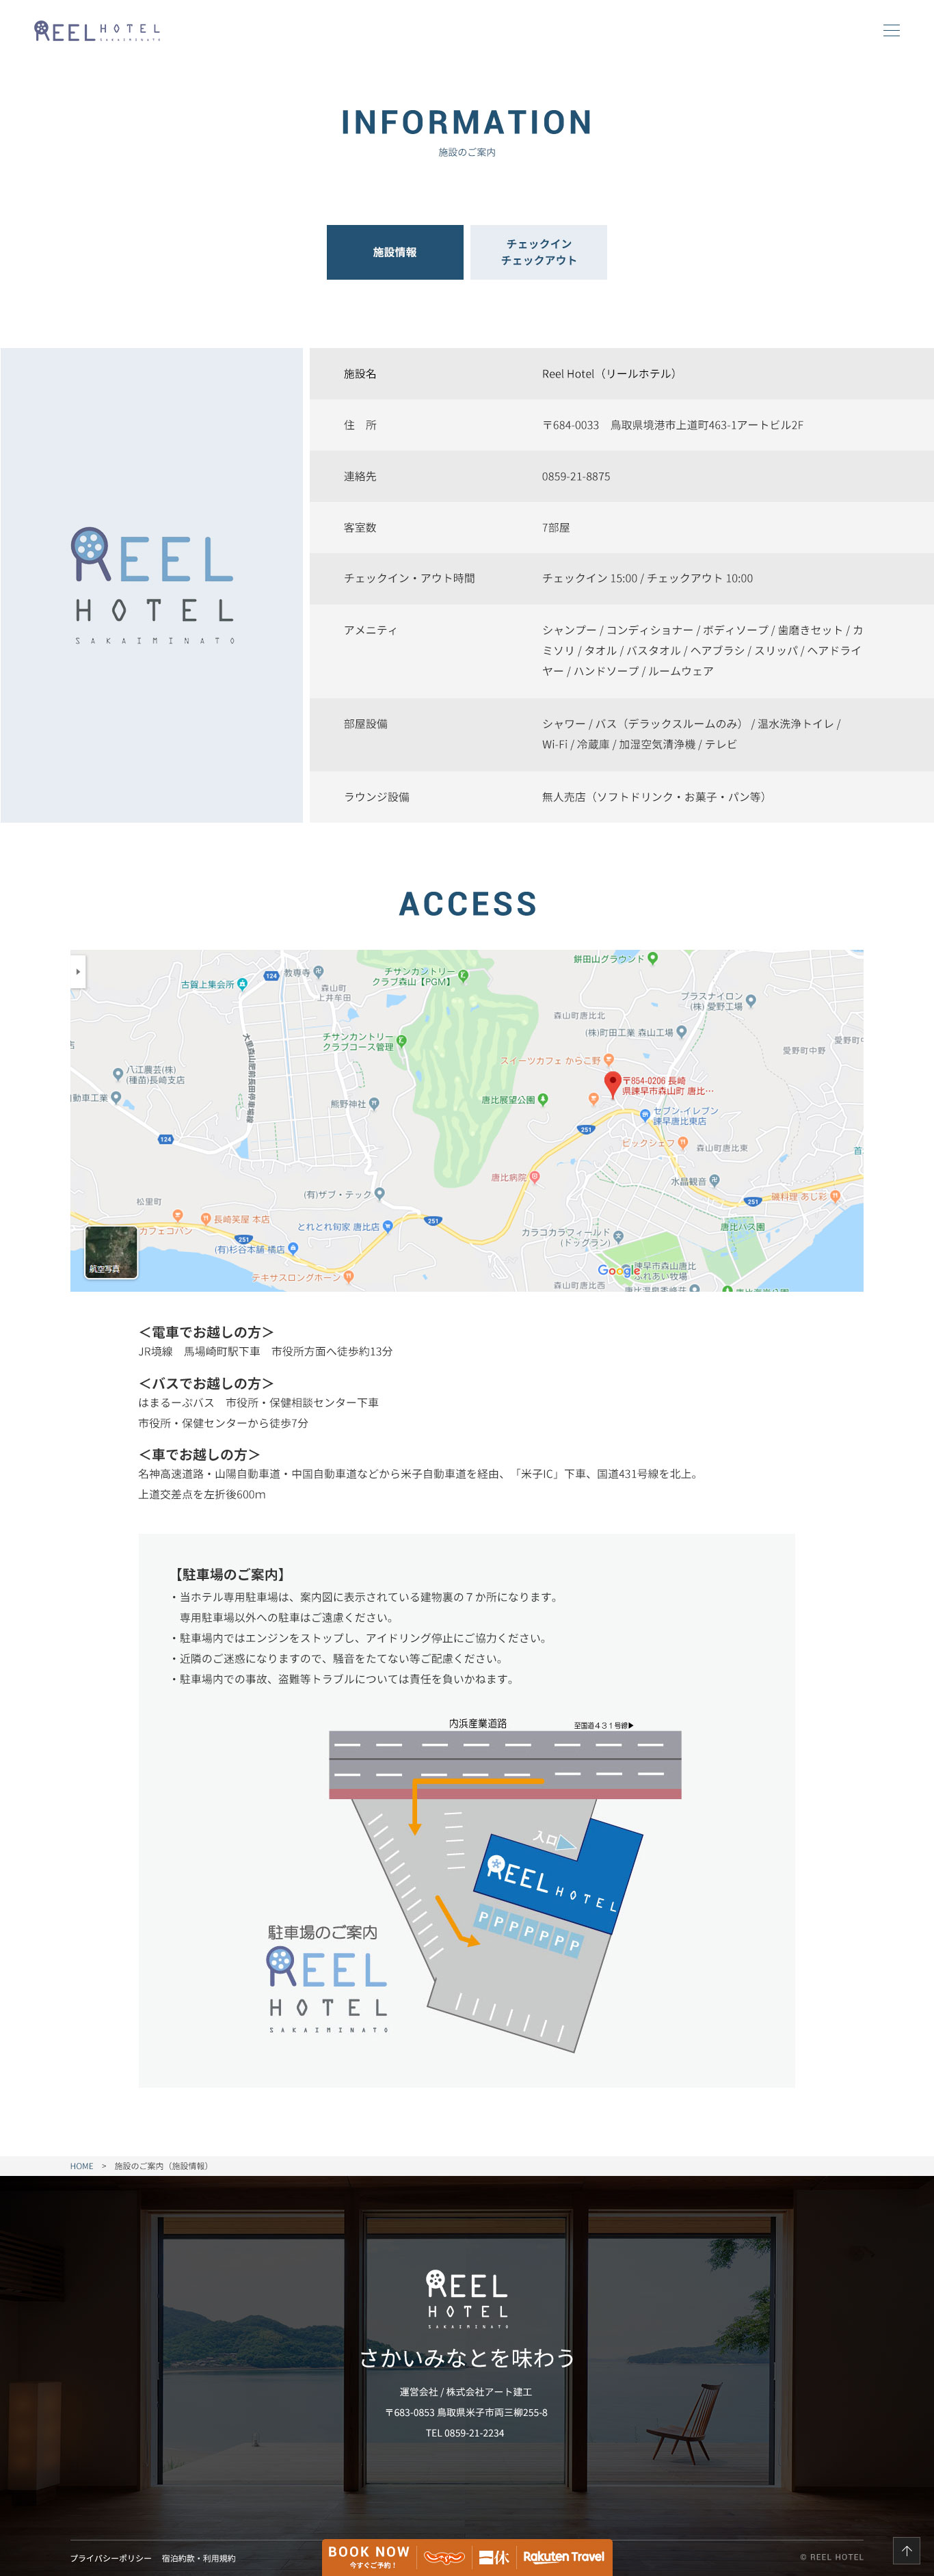Click the プラスナイロン 愛野工場 marker
The image size is (934, 2576).
point(751,1000)
